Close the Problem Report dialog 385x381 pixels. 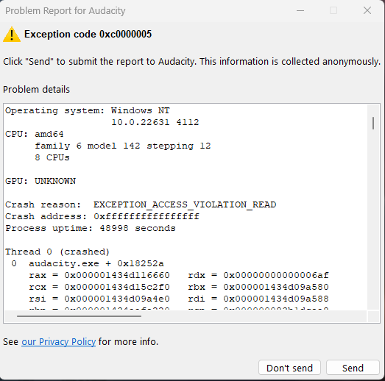coord(367,10)
